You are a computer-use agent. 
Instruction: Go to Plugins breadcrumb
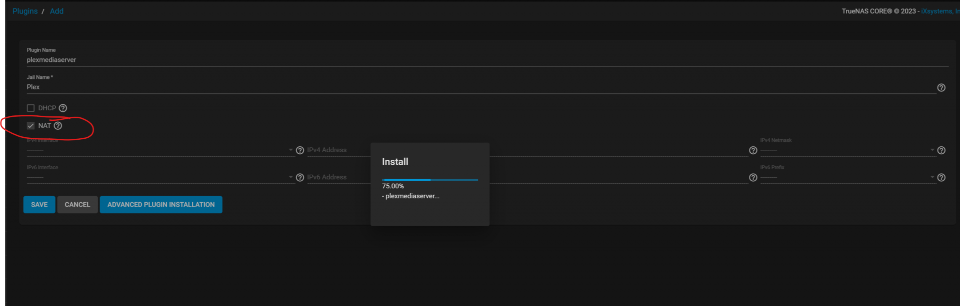pyautogui.click(x=25, y=11)
